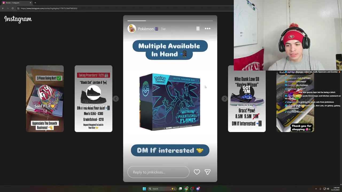Pause the Instagram story playback

click(198, 29)
